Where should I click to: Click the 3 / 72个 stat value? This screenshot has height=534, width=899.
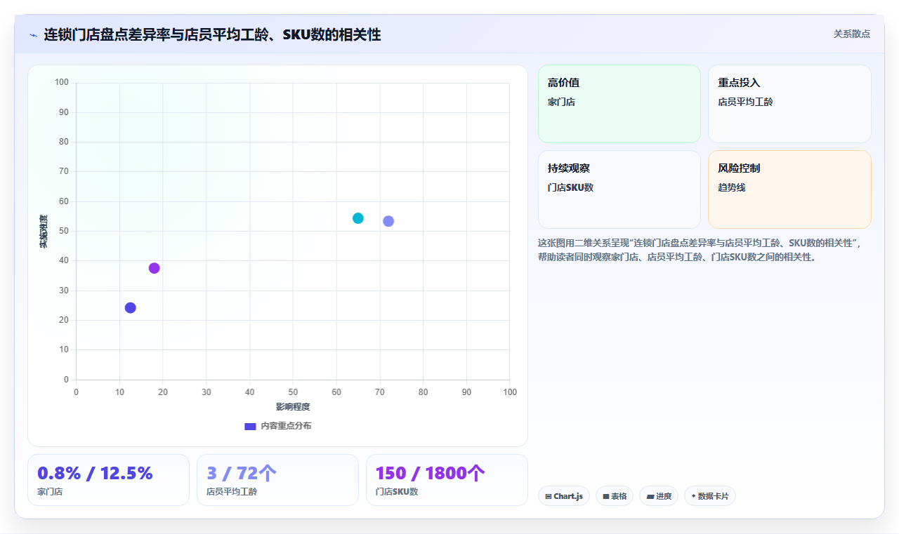pos(242,474)
